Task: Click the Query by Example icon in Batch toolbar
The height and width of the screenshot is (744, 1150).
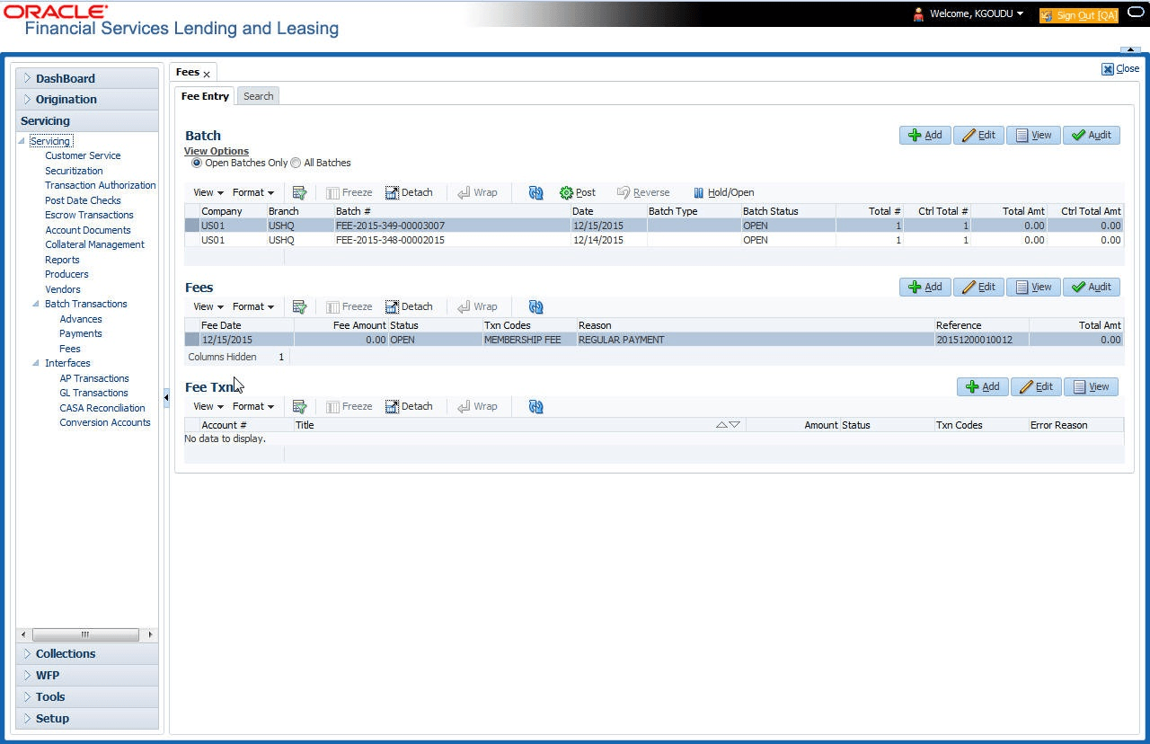Action: 300,192
